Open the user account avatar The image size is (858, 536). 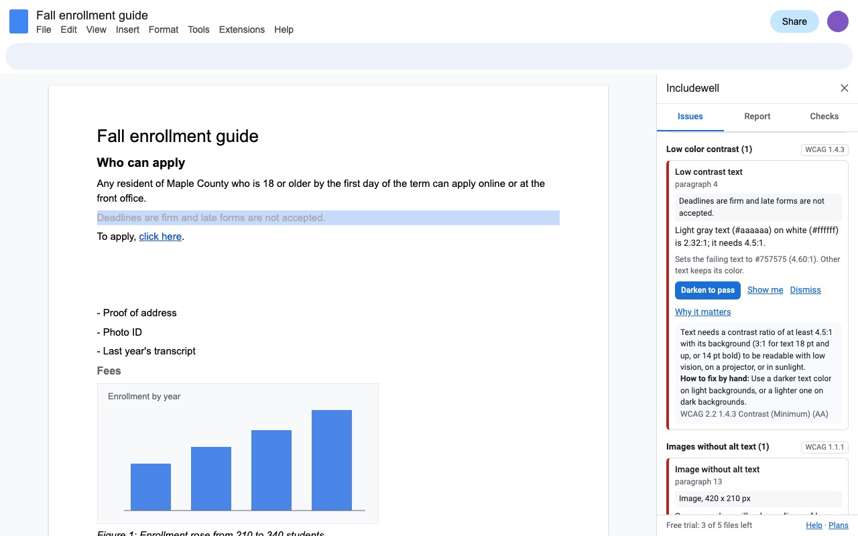838,21
